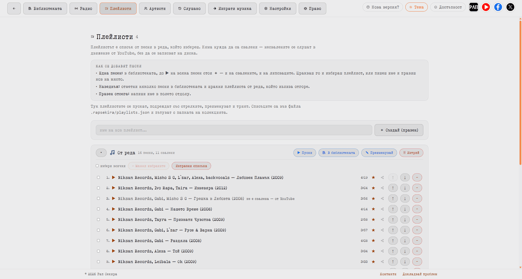The height and width of the screenshot is (279, 522).
Task: Open the Библиотеката tab
Action: click(x=45, y=8)
